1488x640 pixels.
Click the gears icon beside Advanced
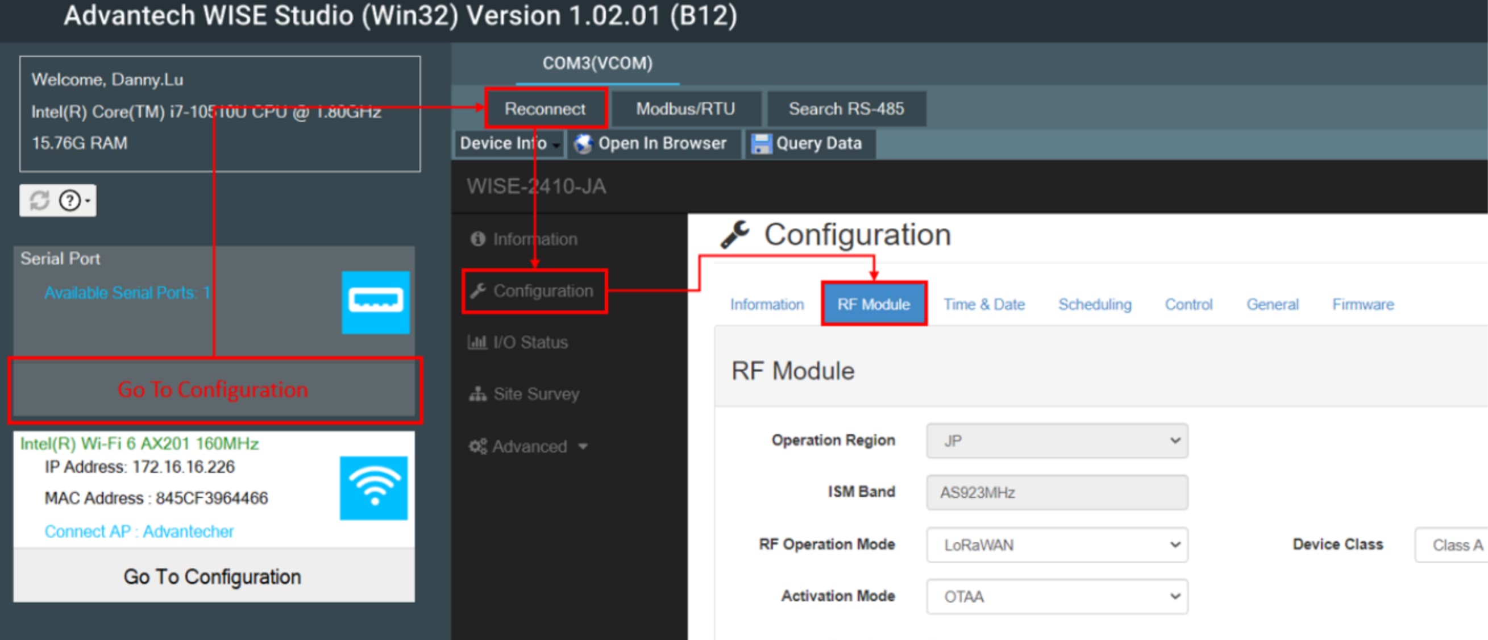tap(477, 446)
